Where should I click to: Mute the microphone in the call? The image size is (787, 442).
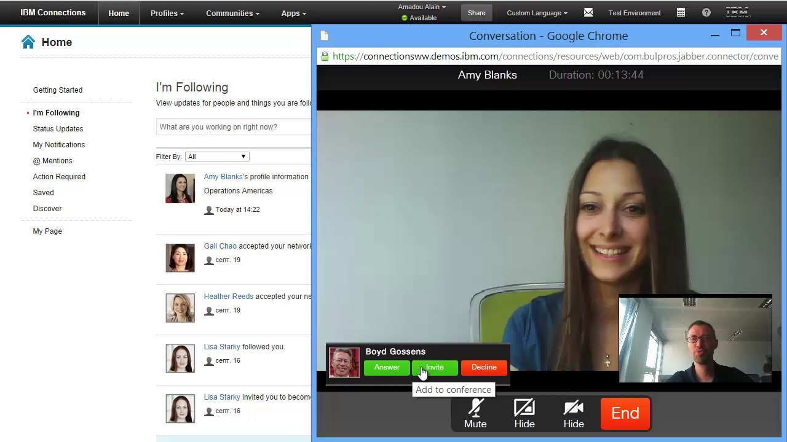coord(475,413)
